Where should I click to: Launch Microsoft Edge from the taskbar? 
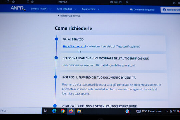pos(54,111)
